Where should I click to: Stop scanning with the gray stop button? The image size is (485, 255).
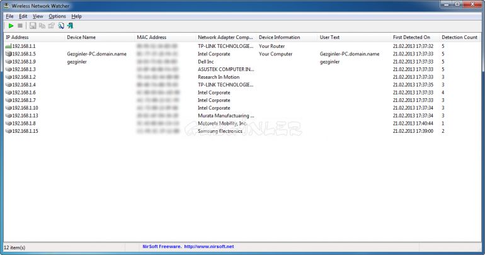20,26
